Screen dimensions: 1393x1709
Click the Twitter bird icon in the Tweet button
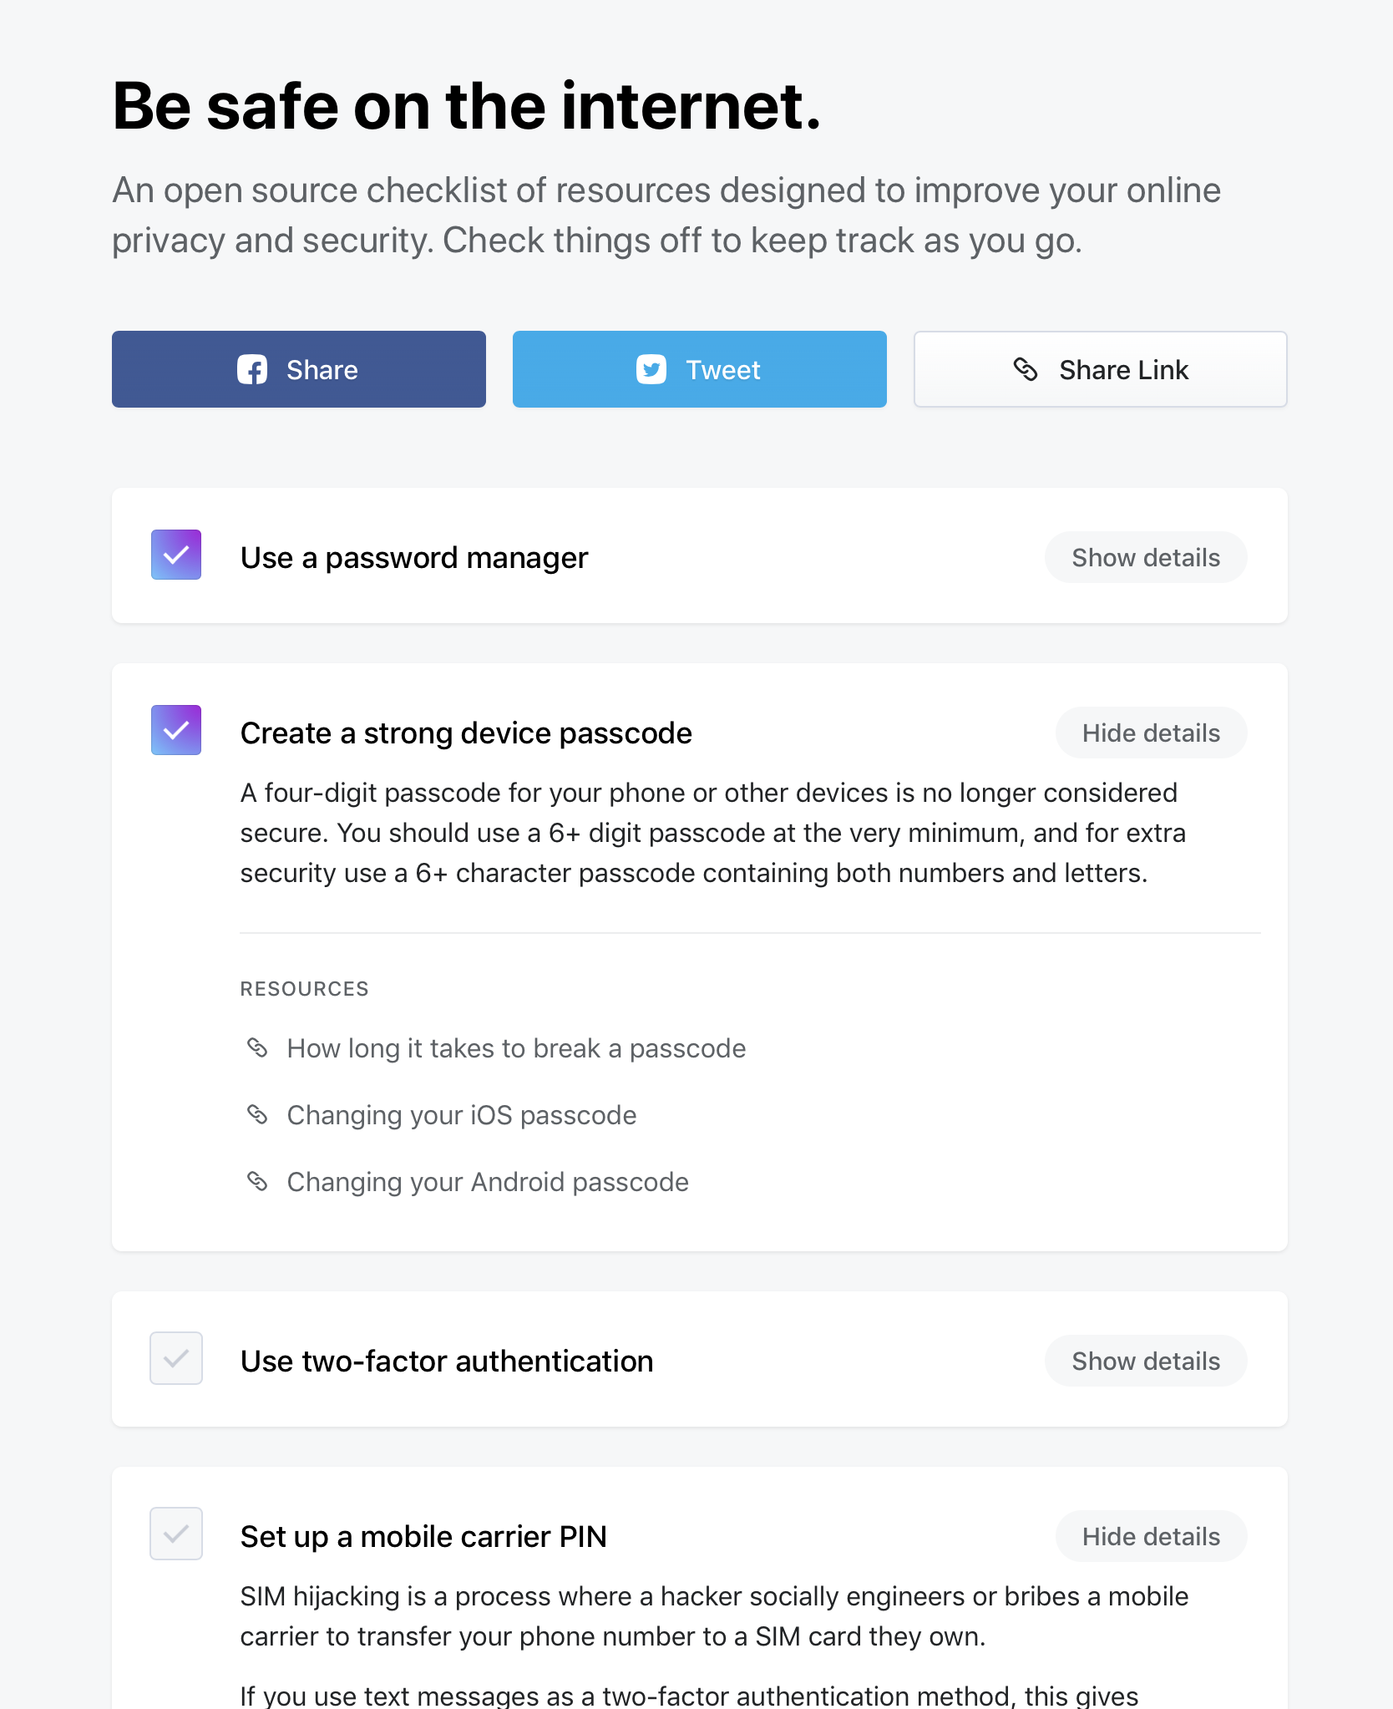(x=651, y=369)
